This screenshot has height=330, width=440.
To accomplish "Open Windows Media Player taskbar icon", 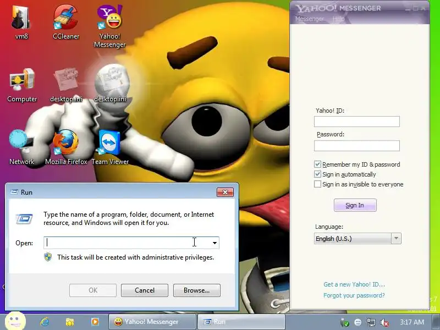I will click(95, 322).
